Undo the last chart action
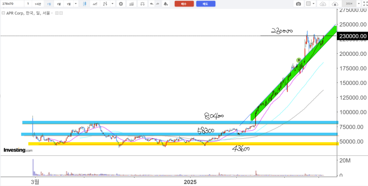Viewport: 368px width, 186px height. tap(152, 4)
